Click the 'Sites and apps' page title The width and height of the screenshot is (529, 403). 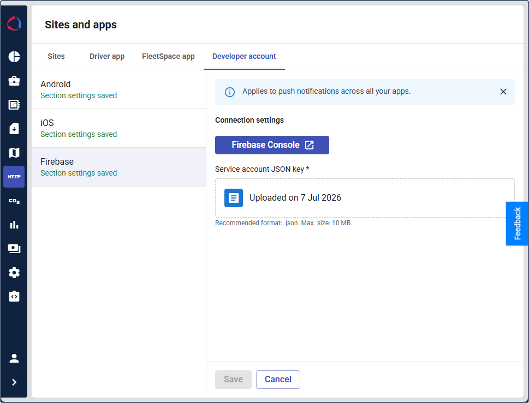coord(81,25)
